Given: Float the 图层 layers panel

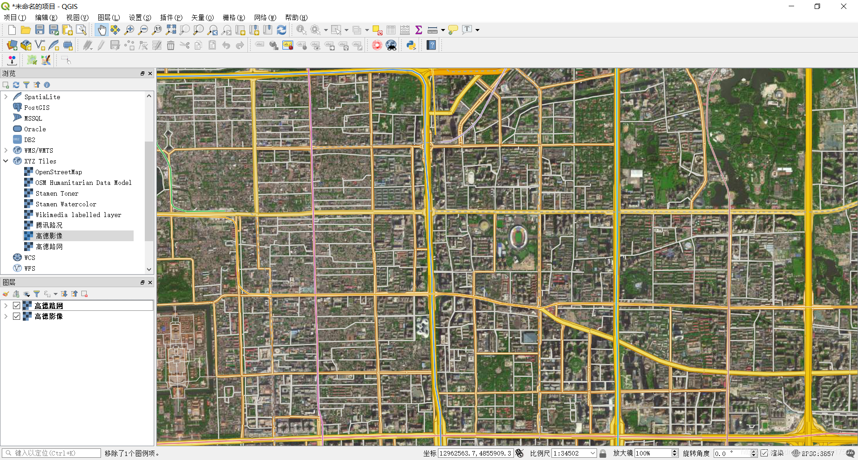Looking at the screenshot, I should click(x=143, y=282).
